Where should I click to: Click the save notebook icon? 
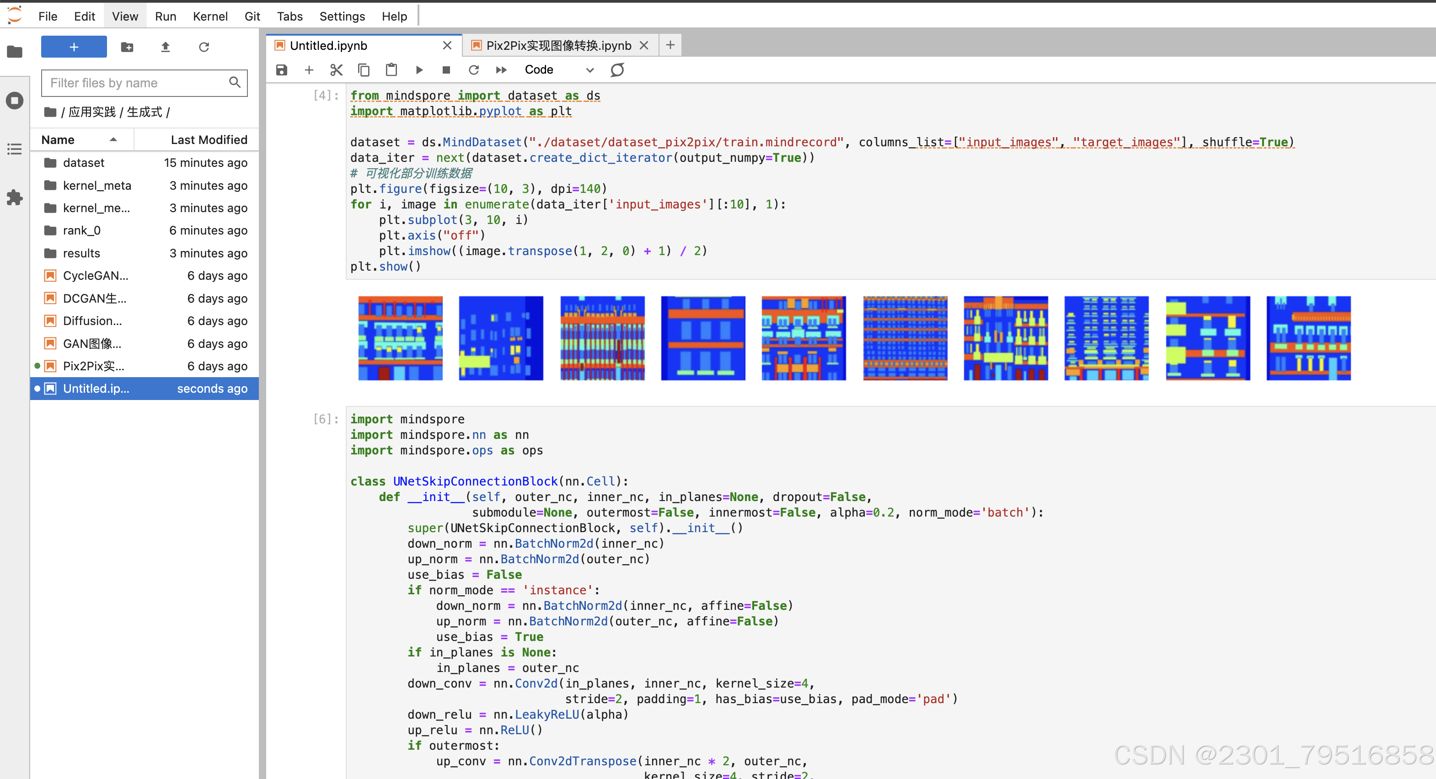tap(282, 69)
